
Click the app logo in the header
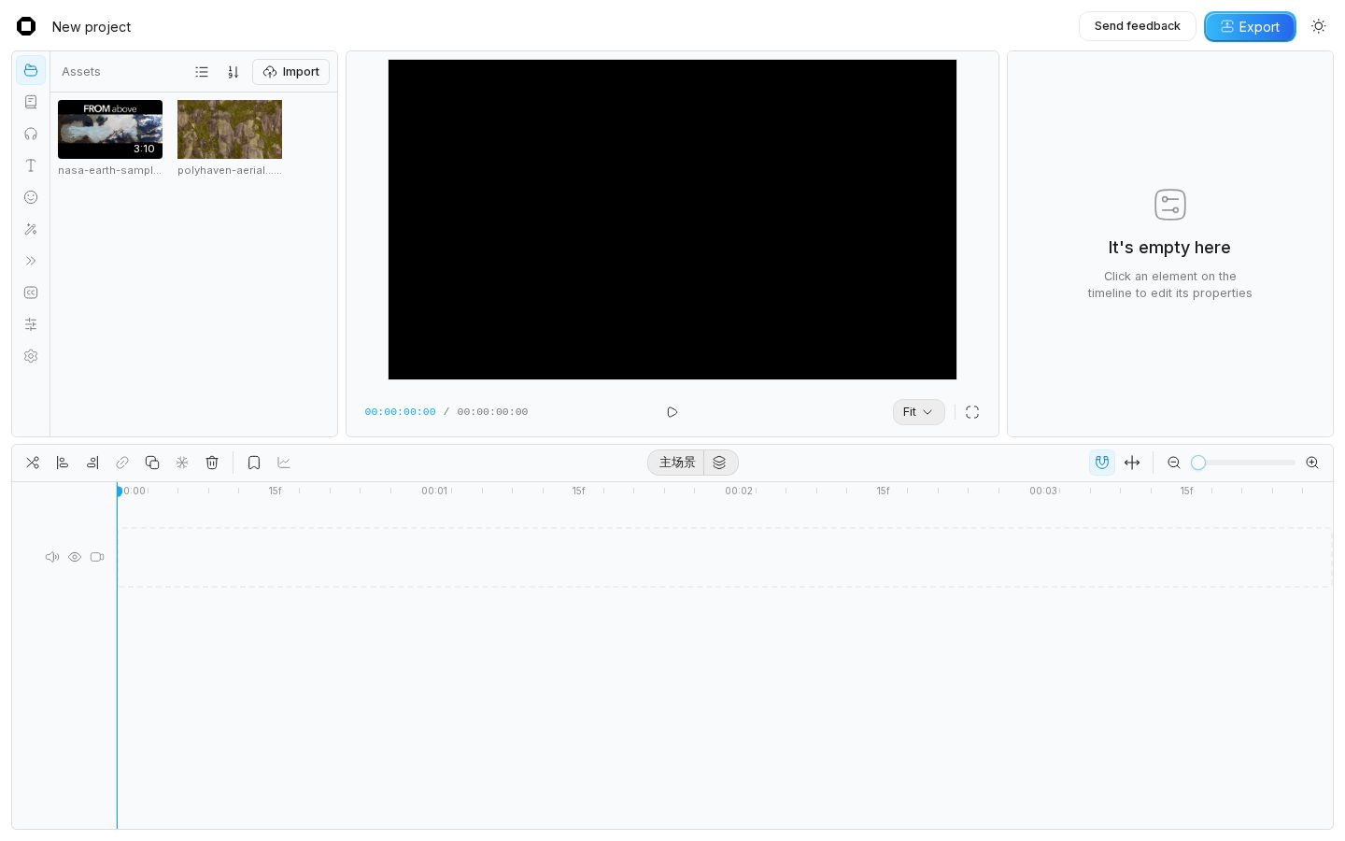[x=26, y=26]
